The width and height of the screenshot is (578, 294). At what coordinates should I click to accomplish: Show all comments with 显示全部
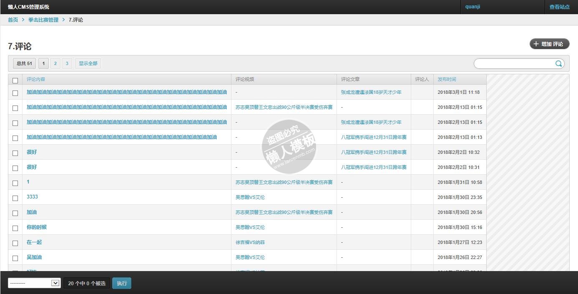[88, 63]
